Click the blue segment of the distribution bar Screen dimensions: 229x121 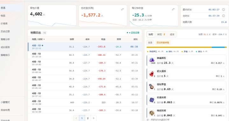click(218, 47)
